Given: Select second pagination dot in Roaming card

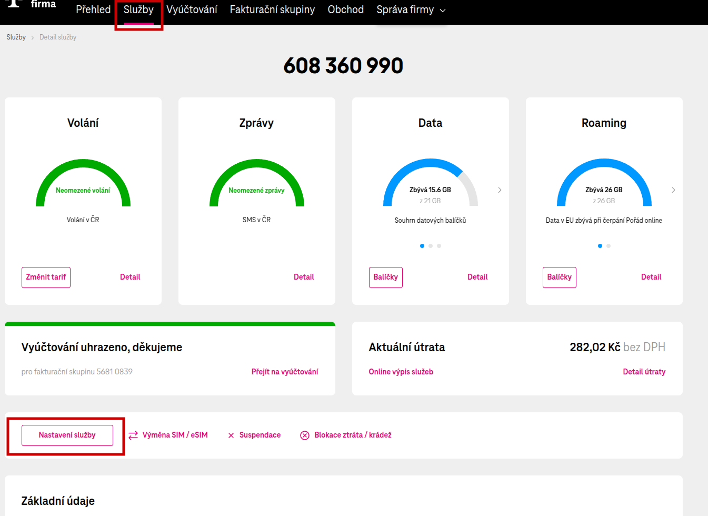Looking at the screenshot, I should 609,246.
